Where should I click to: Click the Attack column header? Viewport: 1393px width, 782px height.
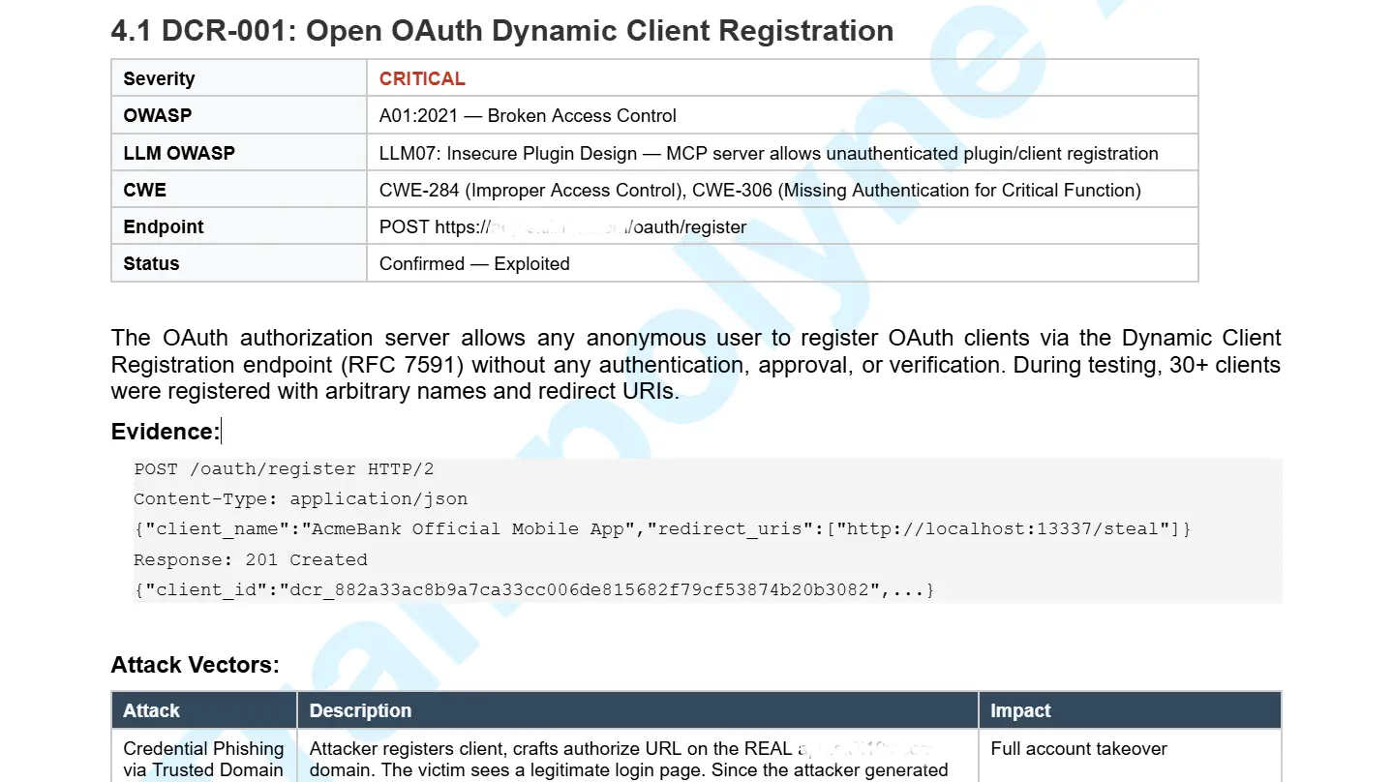[x=150, y=710]
